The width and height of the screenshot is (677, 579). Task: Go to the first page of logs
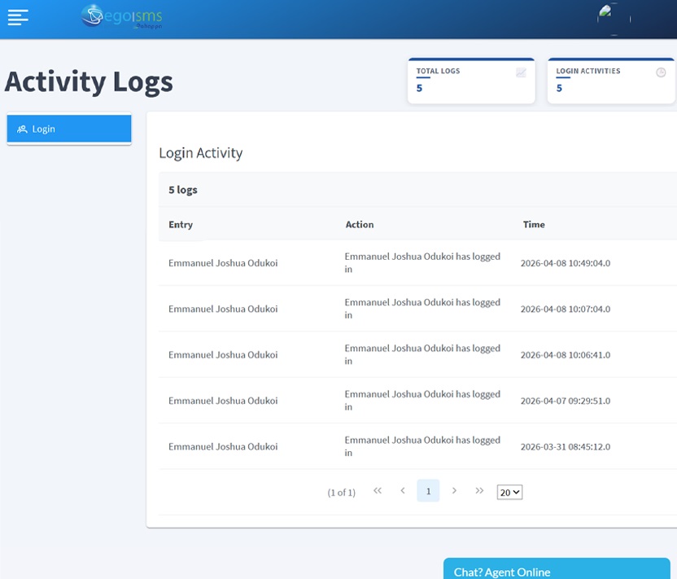pos(378,491)
